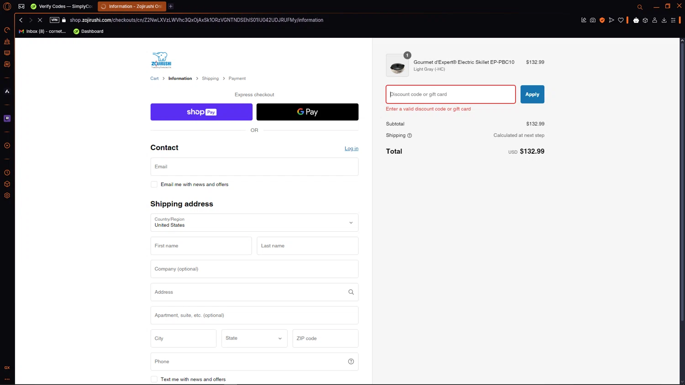Focus Discount code or gift card field
The height and width of the screenshot is (385, 685).
[x=451, y=94]
